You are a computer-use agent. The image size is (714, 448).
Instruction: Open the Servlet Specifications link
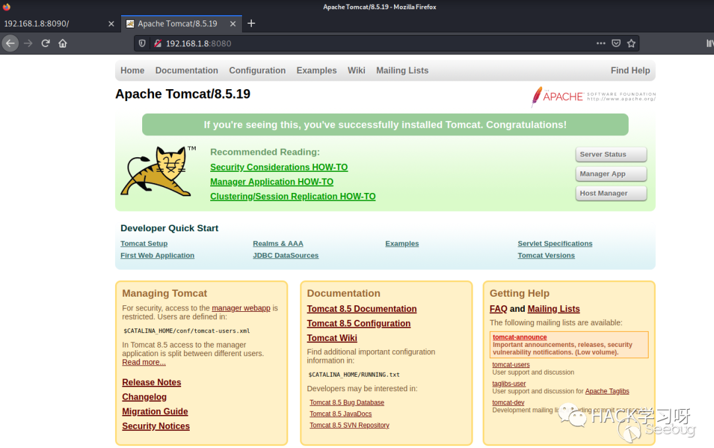[555, 244]
